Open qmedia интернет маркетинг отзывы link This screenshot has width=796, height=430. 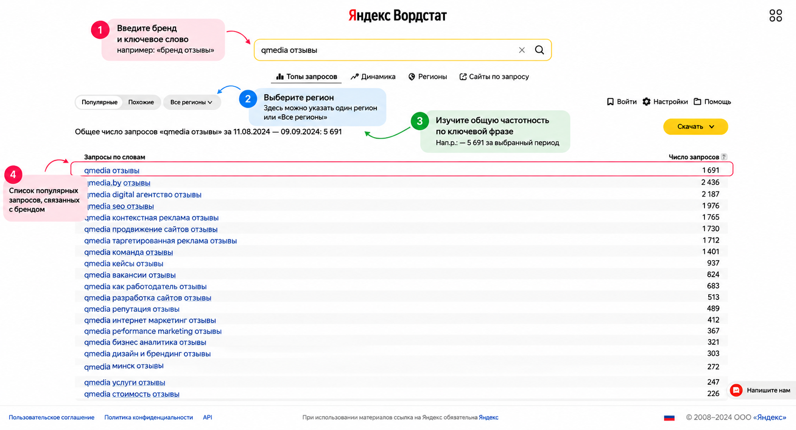pyautogui.click(x=150, y=320)
